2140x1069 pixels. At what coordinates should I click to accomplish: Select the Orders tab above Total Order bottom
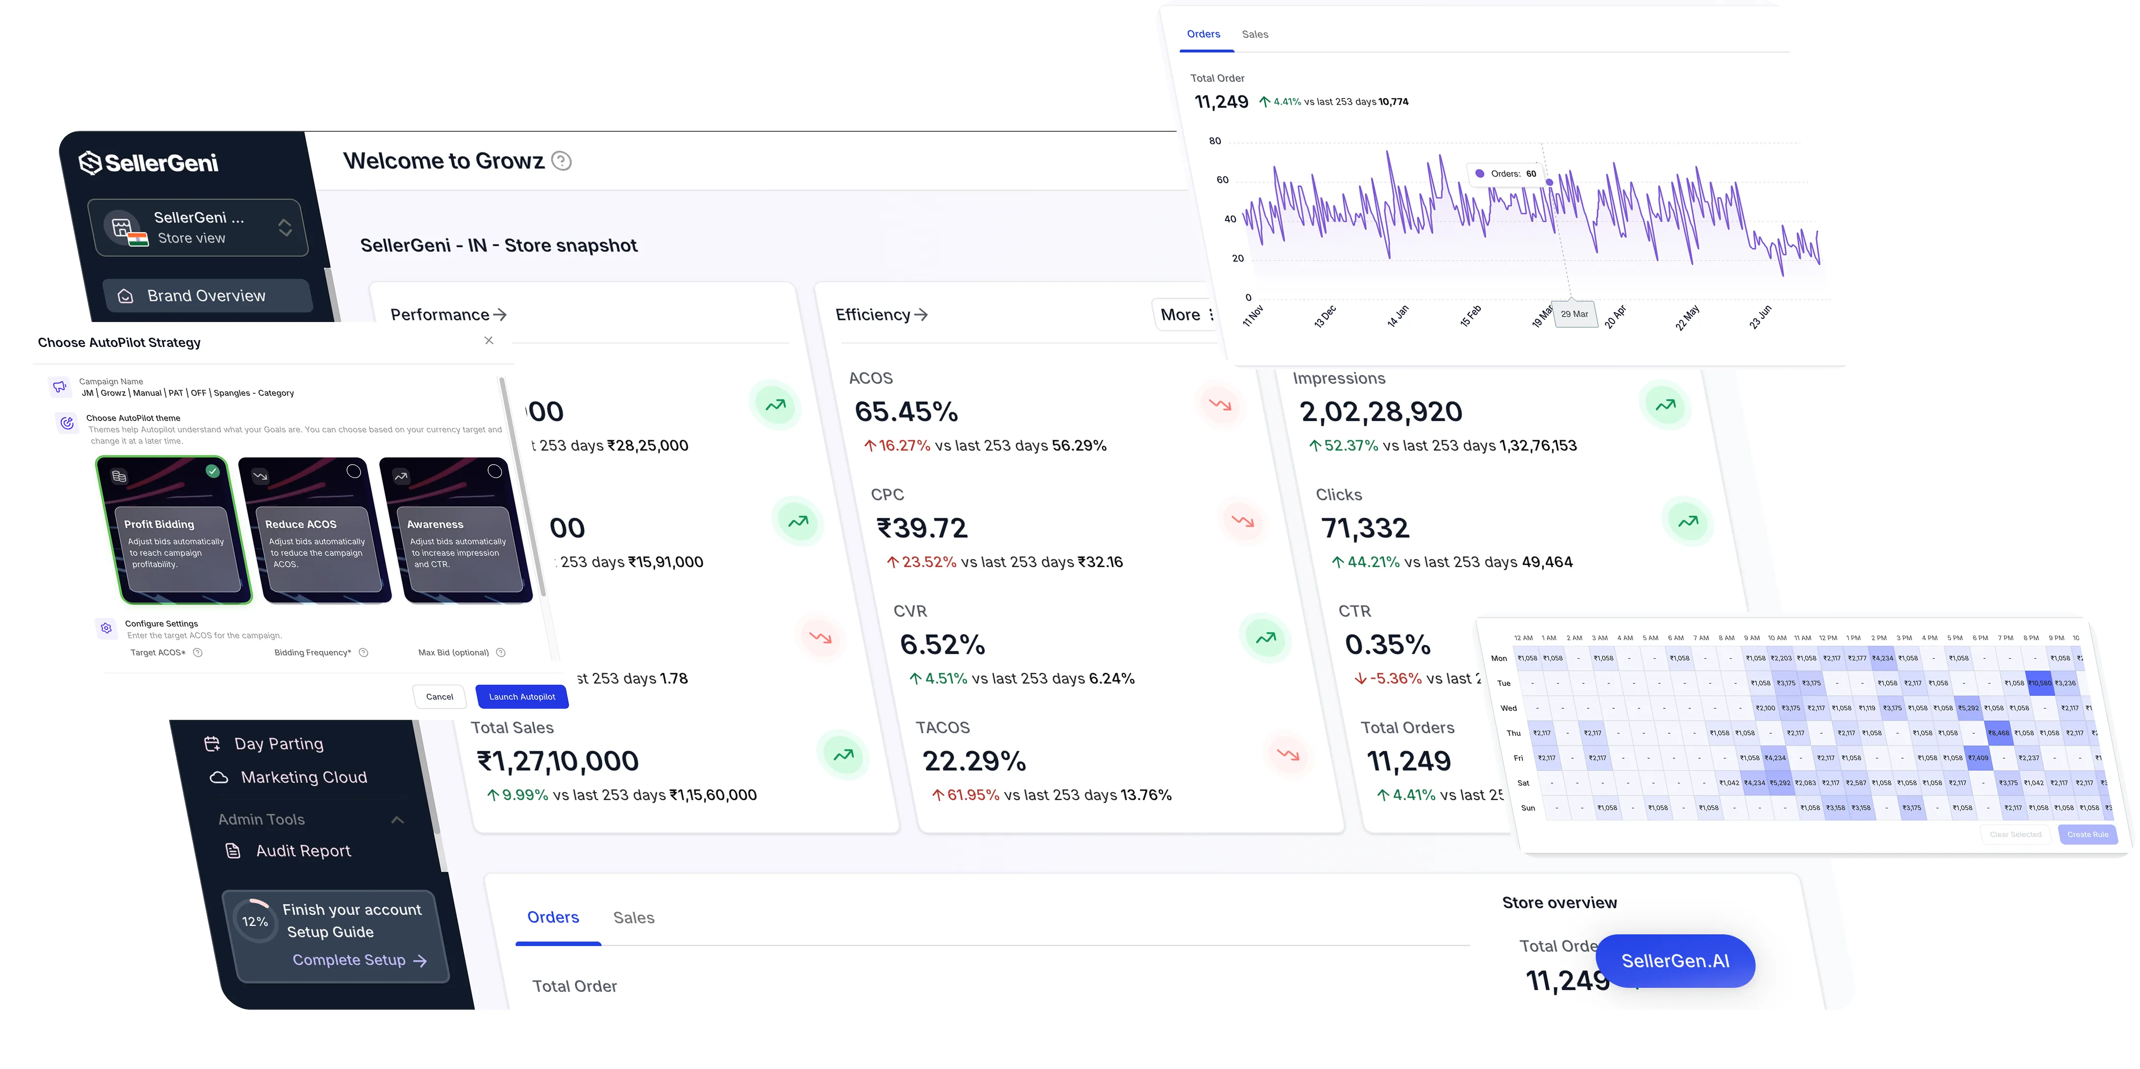(x=553, y=917)
